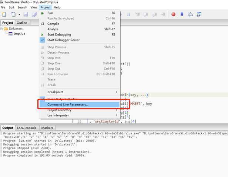Image resolution: width=228 pixels, height=177 pixels.
Task: Toggle bookmark with the blue bookmark icon
Action: (182, 14)
